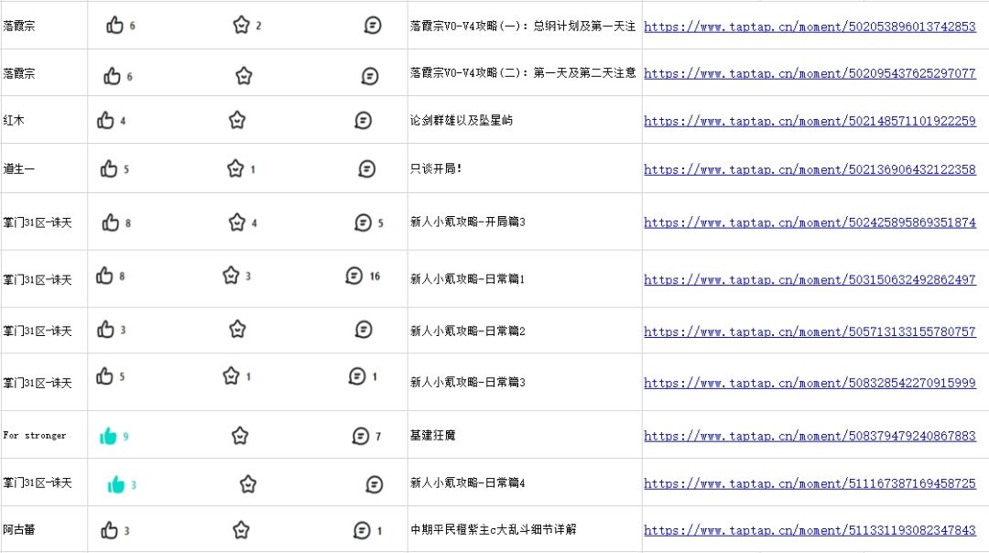Screen dimensions: 989x553
Task: Favorite the 论剑群雄以及坠星屿 post
Action: 237,120
